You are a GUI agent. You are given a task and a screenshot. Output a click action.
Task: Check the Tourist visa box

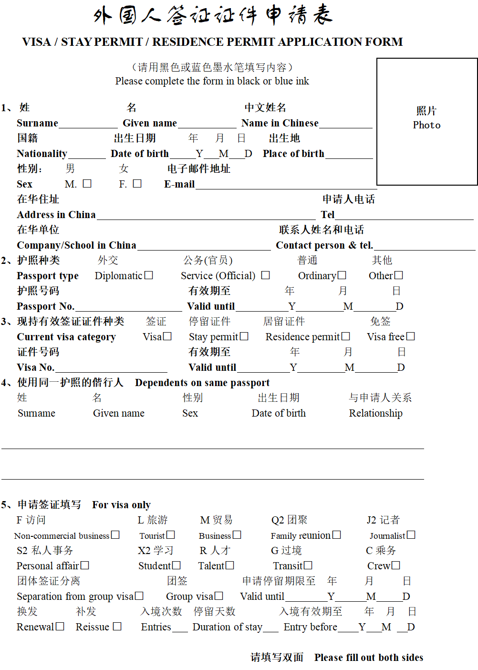point(171,535)
